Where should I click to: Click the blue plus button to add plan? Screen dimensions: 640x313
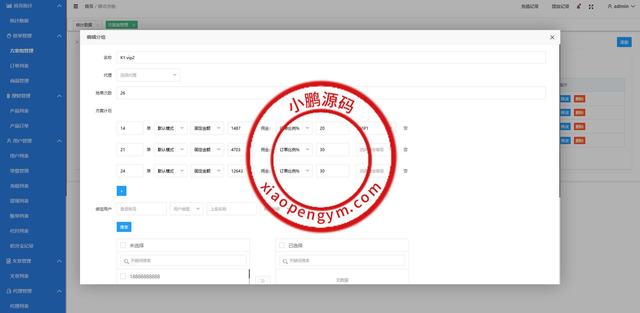(x=121, y=191)
